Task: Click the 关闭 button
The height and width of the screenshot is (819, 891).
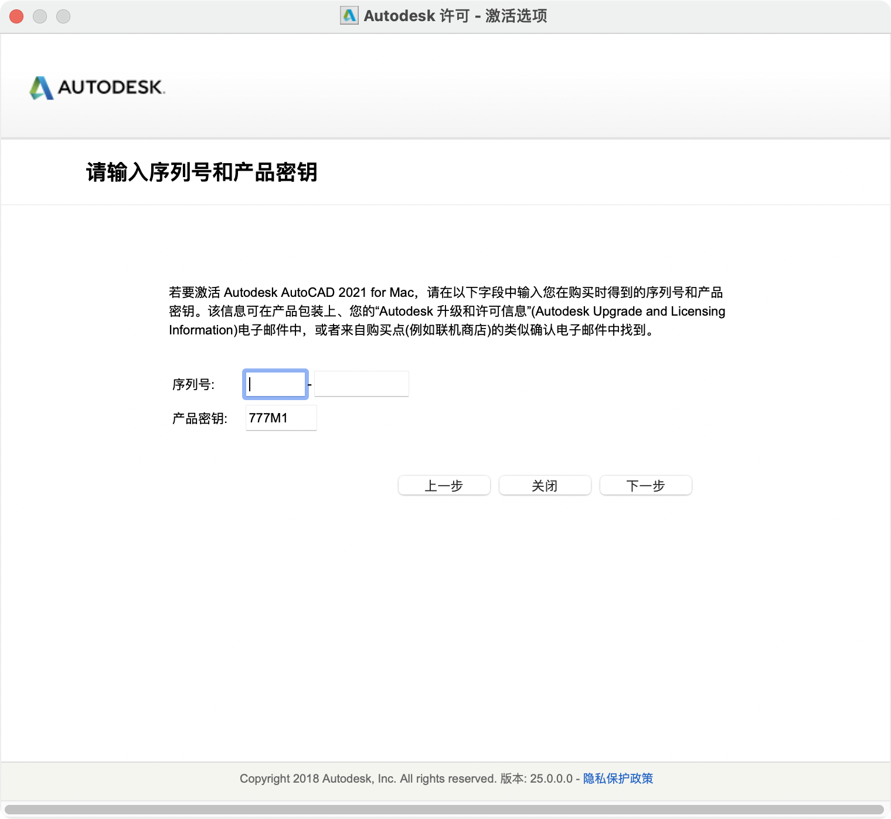Action: (x=545, y=485)
